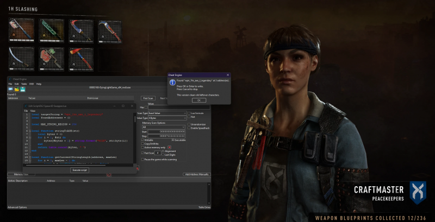Click Add Address Manually
This screenshot has height=222, width=435.
[x=197, y=174]
